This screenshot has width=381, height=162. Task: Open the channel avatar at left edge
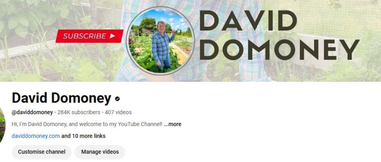click(2, 125)
